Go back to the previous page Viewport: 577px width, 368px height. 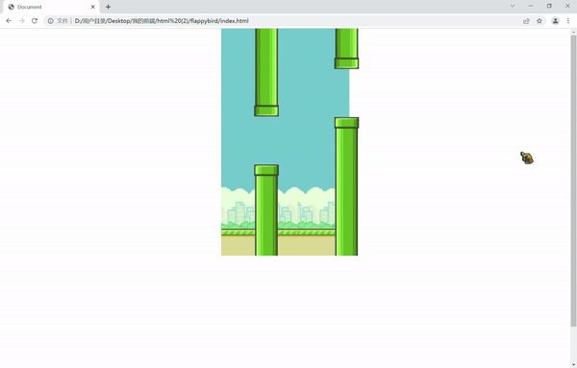click(x=9, y=21)
